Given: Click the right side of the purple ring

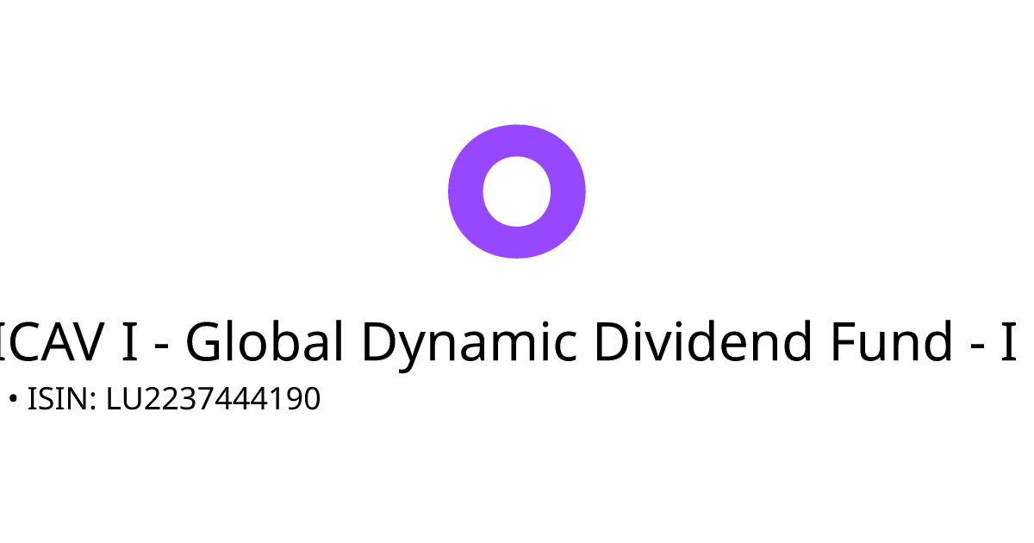Looking at the screenshot, I should (x=569, y=191).
